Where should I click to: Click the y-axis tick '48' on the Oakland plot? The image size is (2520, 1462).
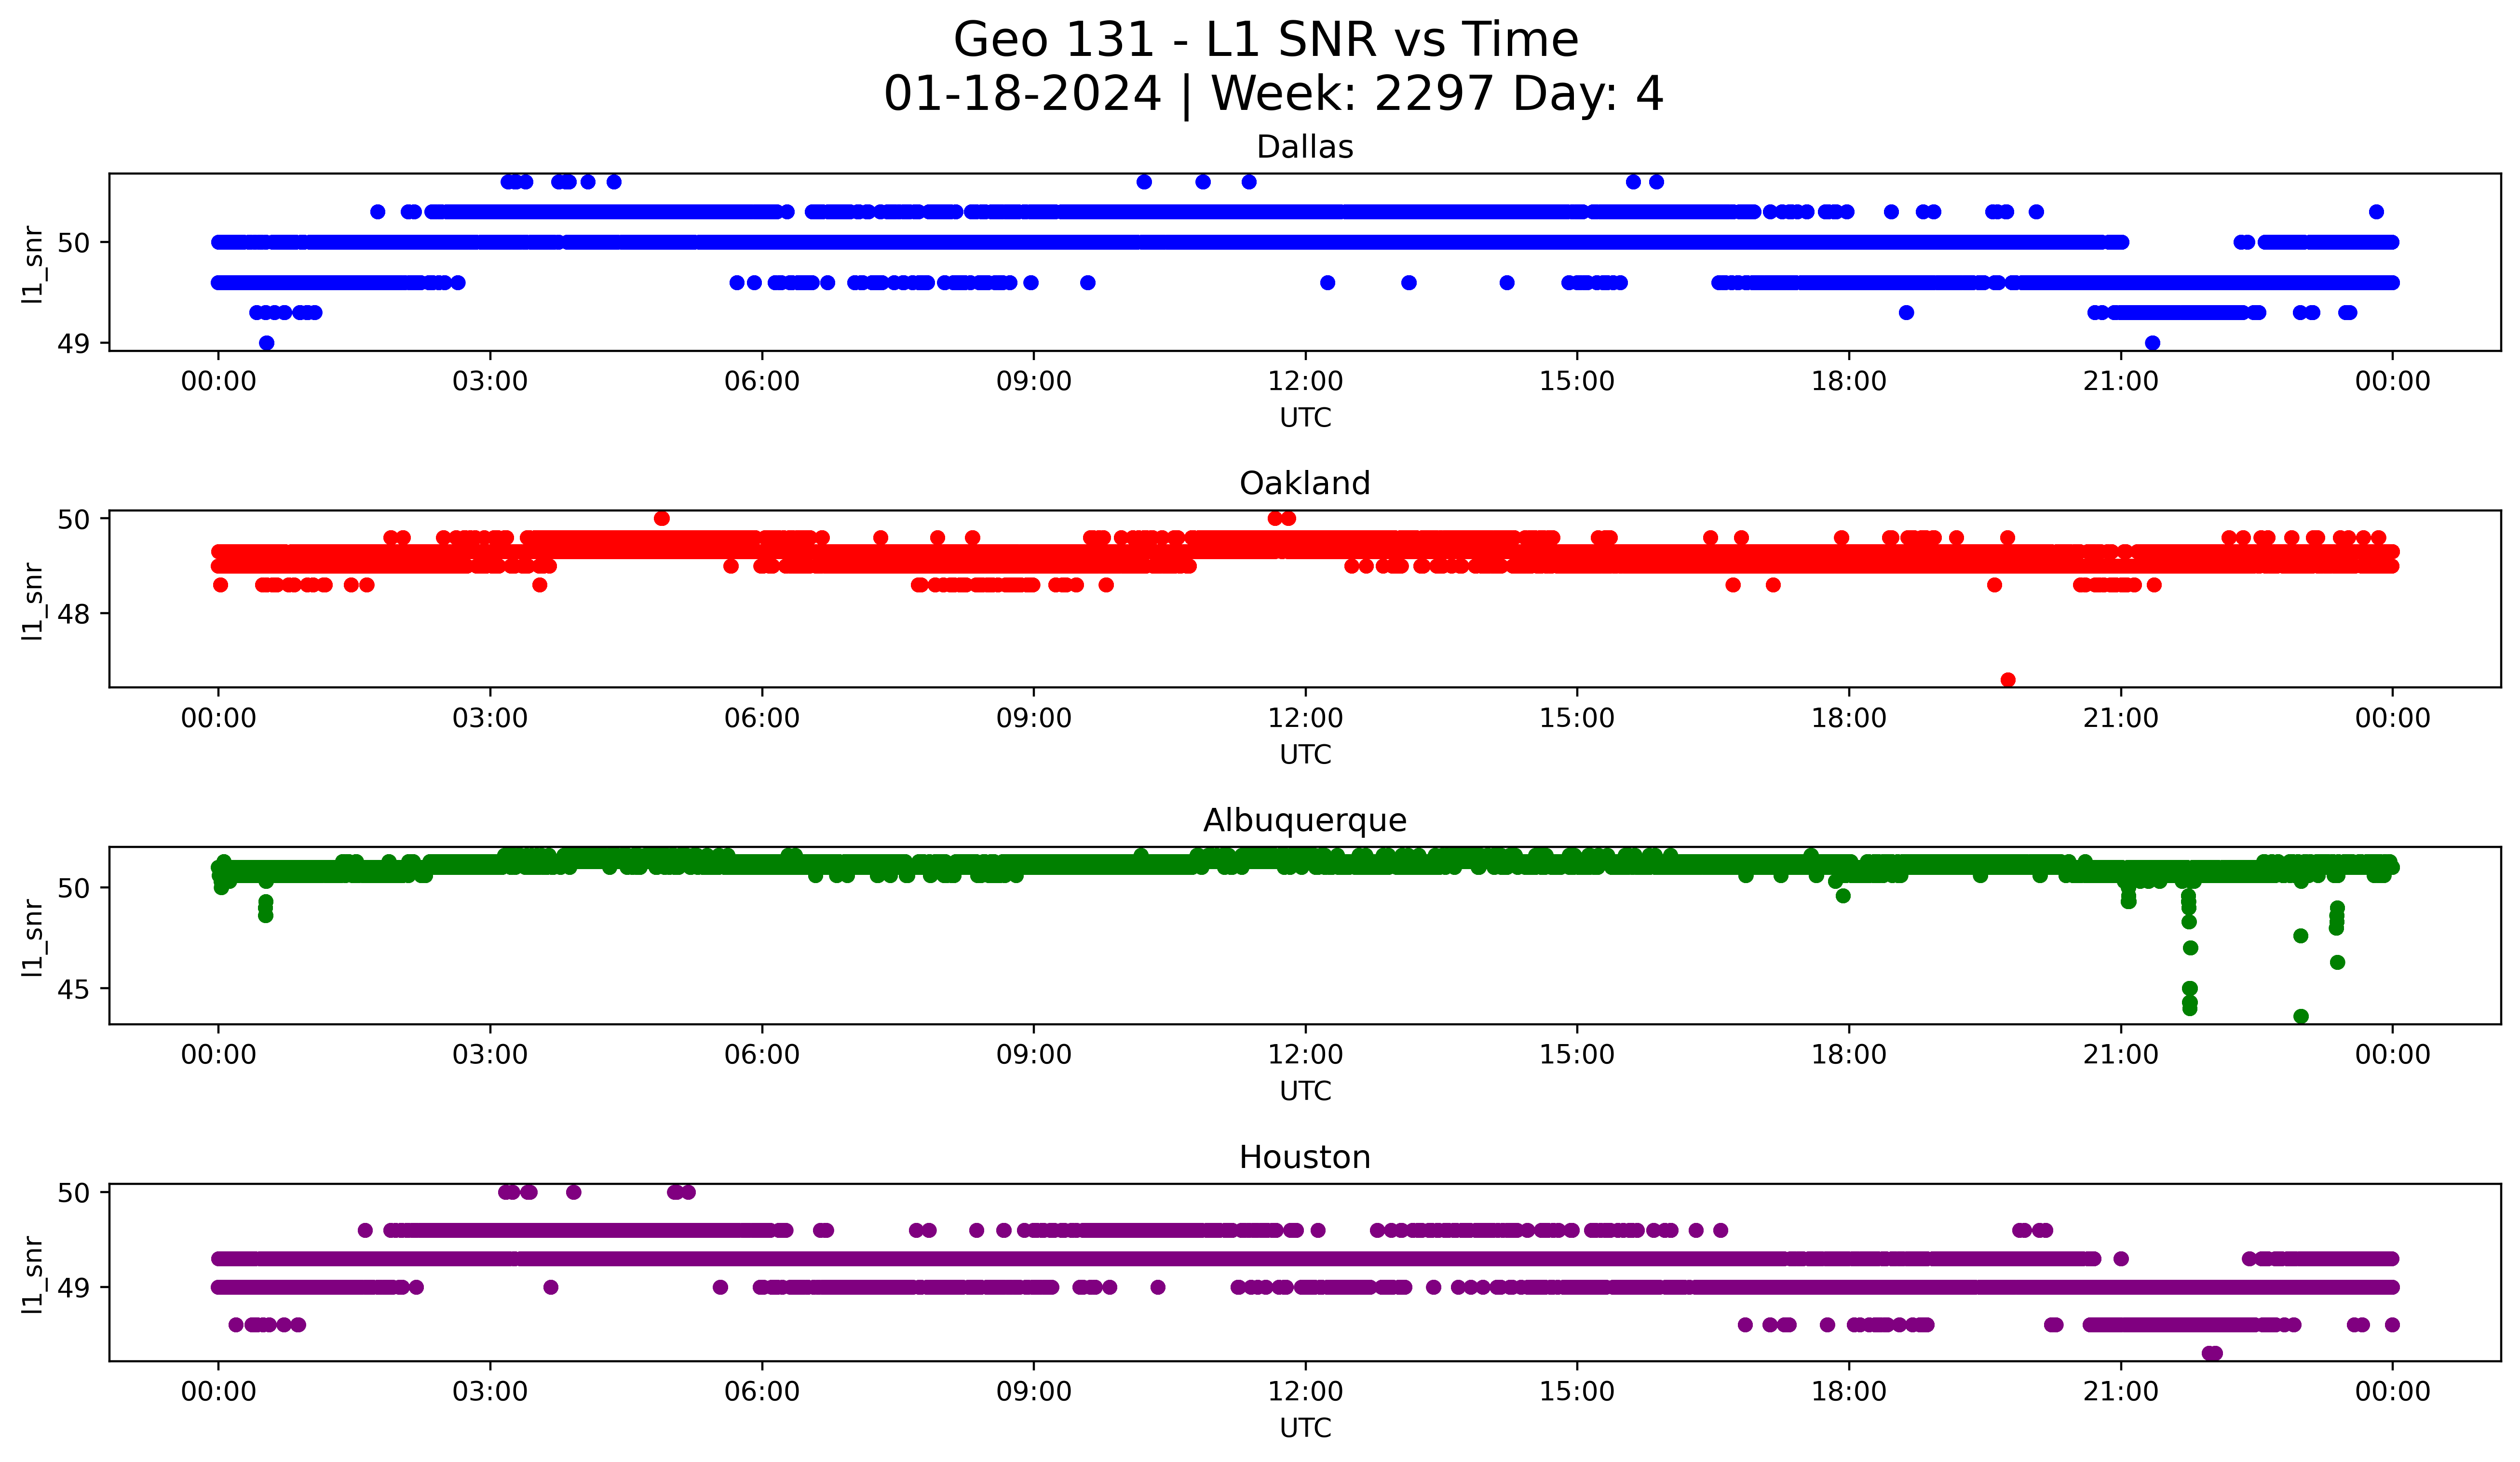[73, 614]
